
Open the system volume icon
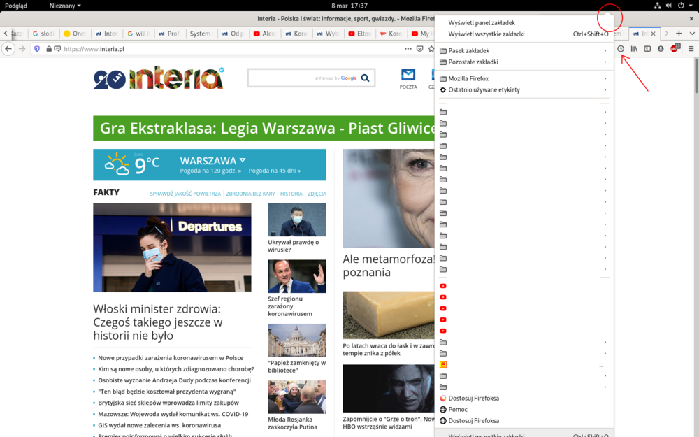pos(669,6)
